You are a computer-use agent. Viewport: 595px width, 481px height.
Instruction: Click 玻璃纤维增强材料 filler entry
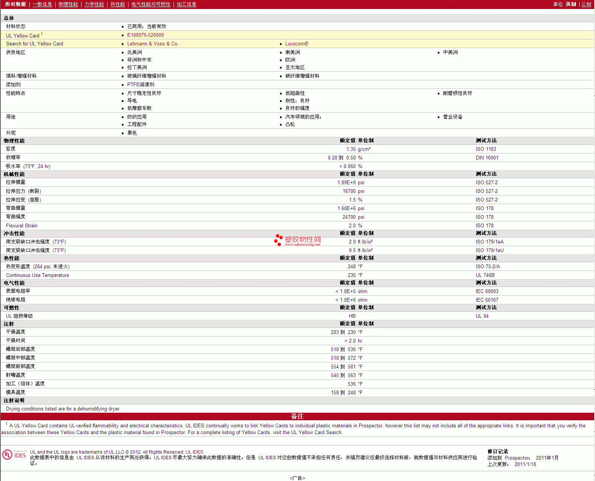[x=146, y=76]
